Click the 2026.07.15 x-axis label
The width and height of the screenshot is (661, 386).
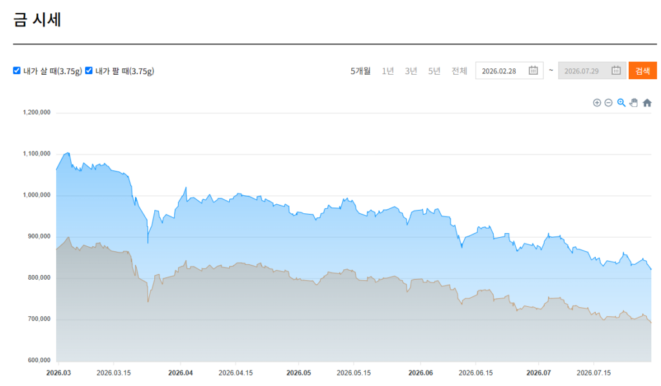[594, 373]
